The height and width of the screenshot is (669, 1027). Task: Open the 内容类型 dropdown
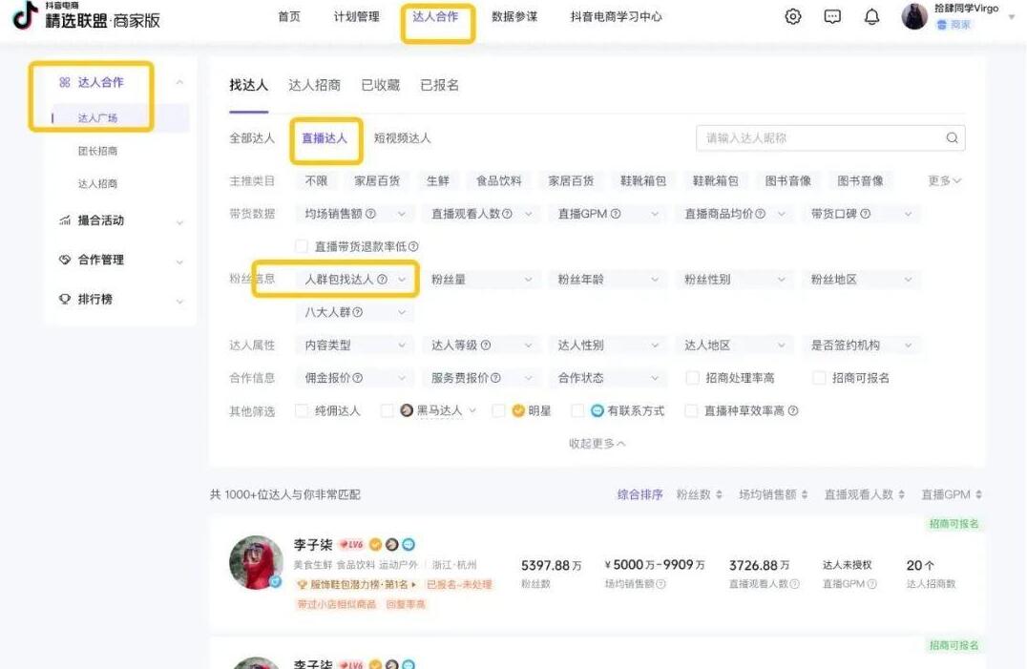pos(354,345)
